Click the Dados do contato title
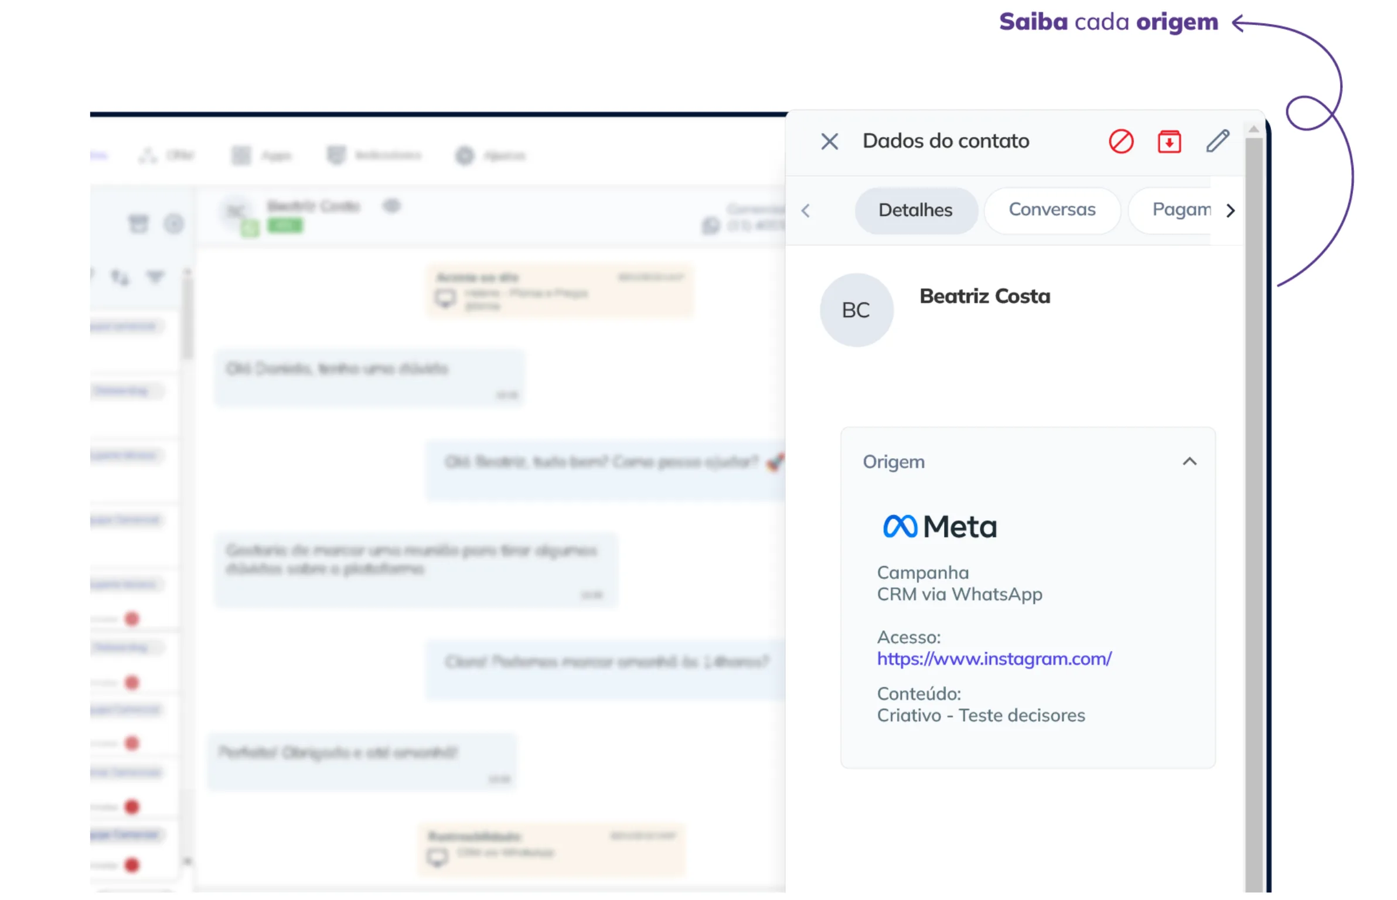1397x900 pixels. (946, 141)
